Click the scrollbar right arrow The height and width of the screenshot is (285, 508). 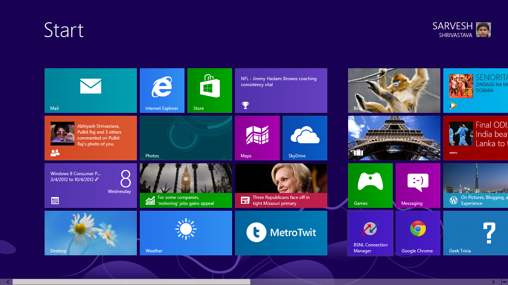coord(493,282)
